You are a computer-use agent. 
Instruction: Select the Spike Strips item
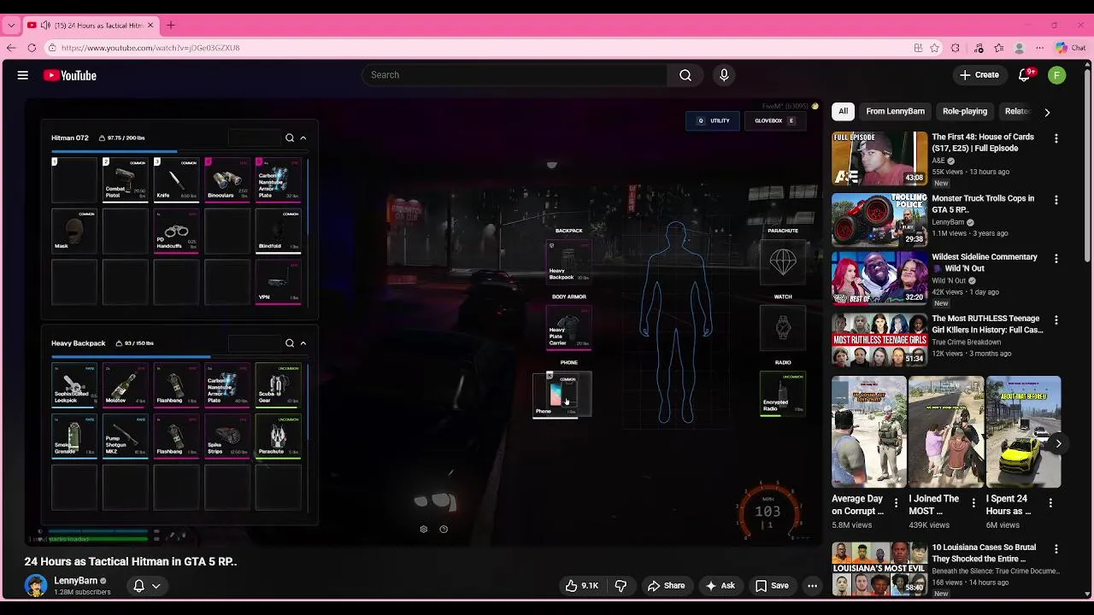[x=227, y=436]
